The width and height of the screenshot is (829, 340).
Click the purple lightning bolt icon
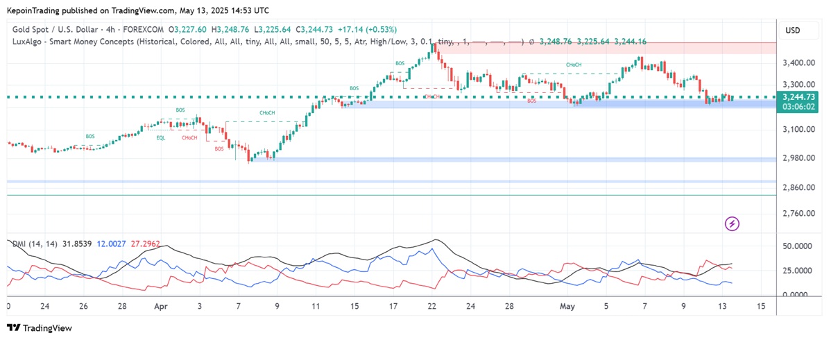733,223
